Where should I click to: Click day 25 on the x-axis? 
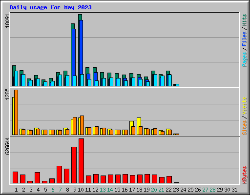tap(190, 190)
